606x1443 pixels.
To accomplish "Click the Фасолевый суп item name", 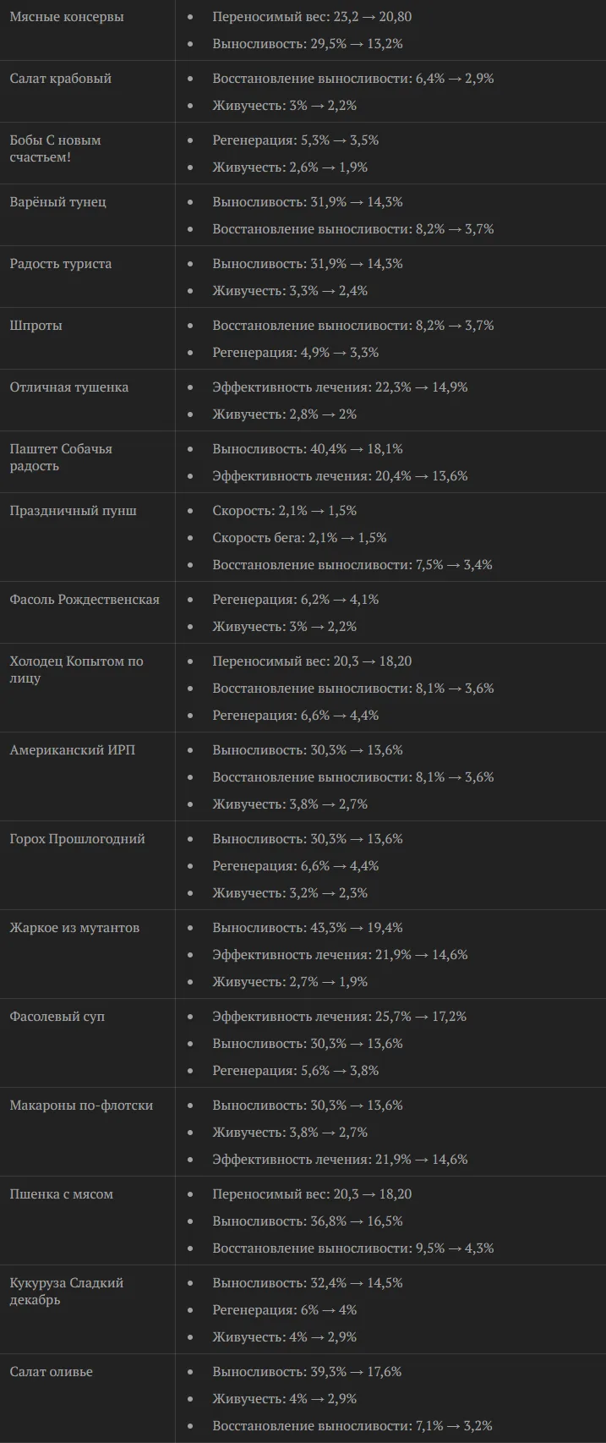I will click(57, 1017).
